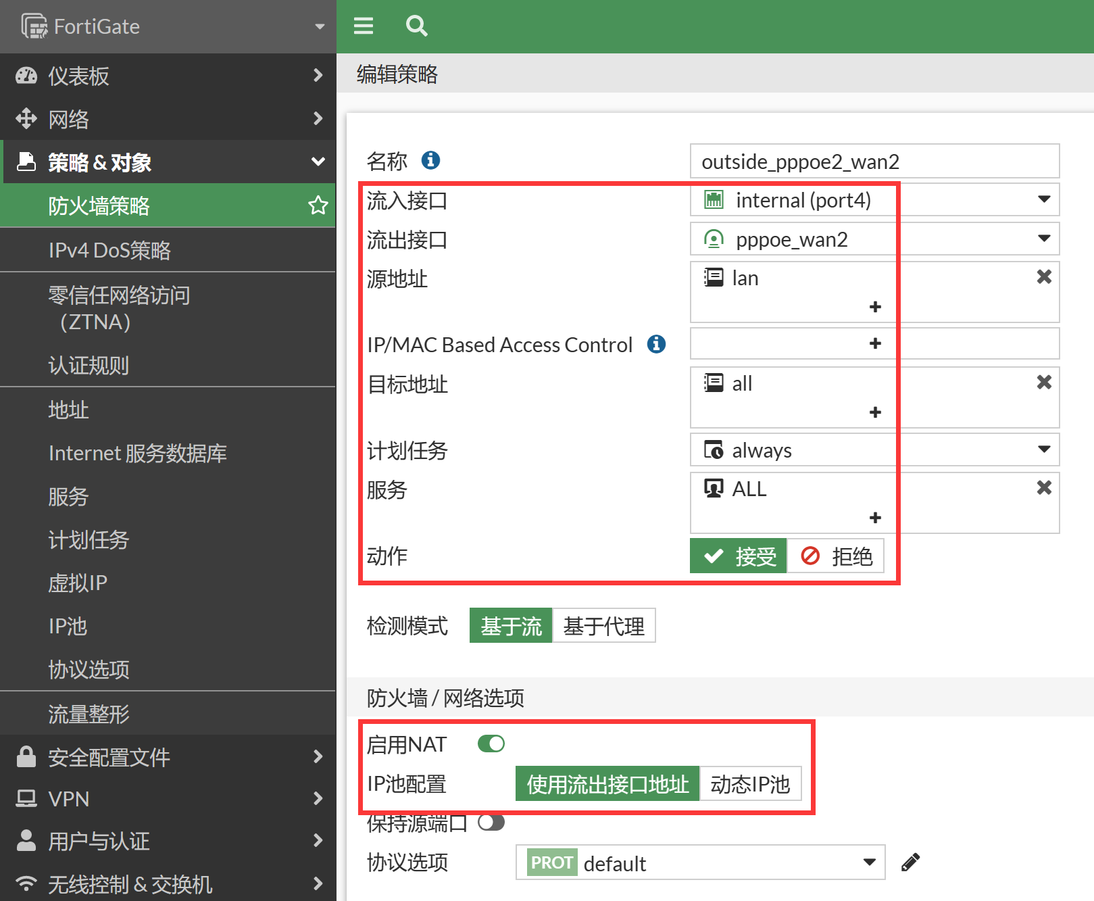The height and width of the screenshot is (901, 1094).
Task: Set action to 拒绝
Action: (836, 556)
